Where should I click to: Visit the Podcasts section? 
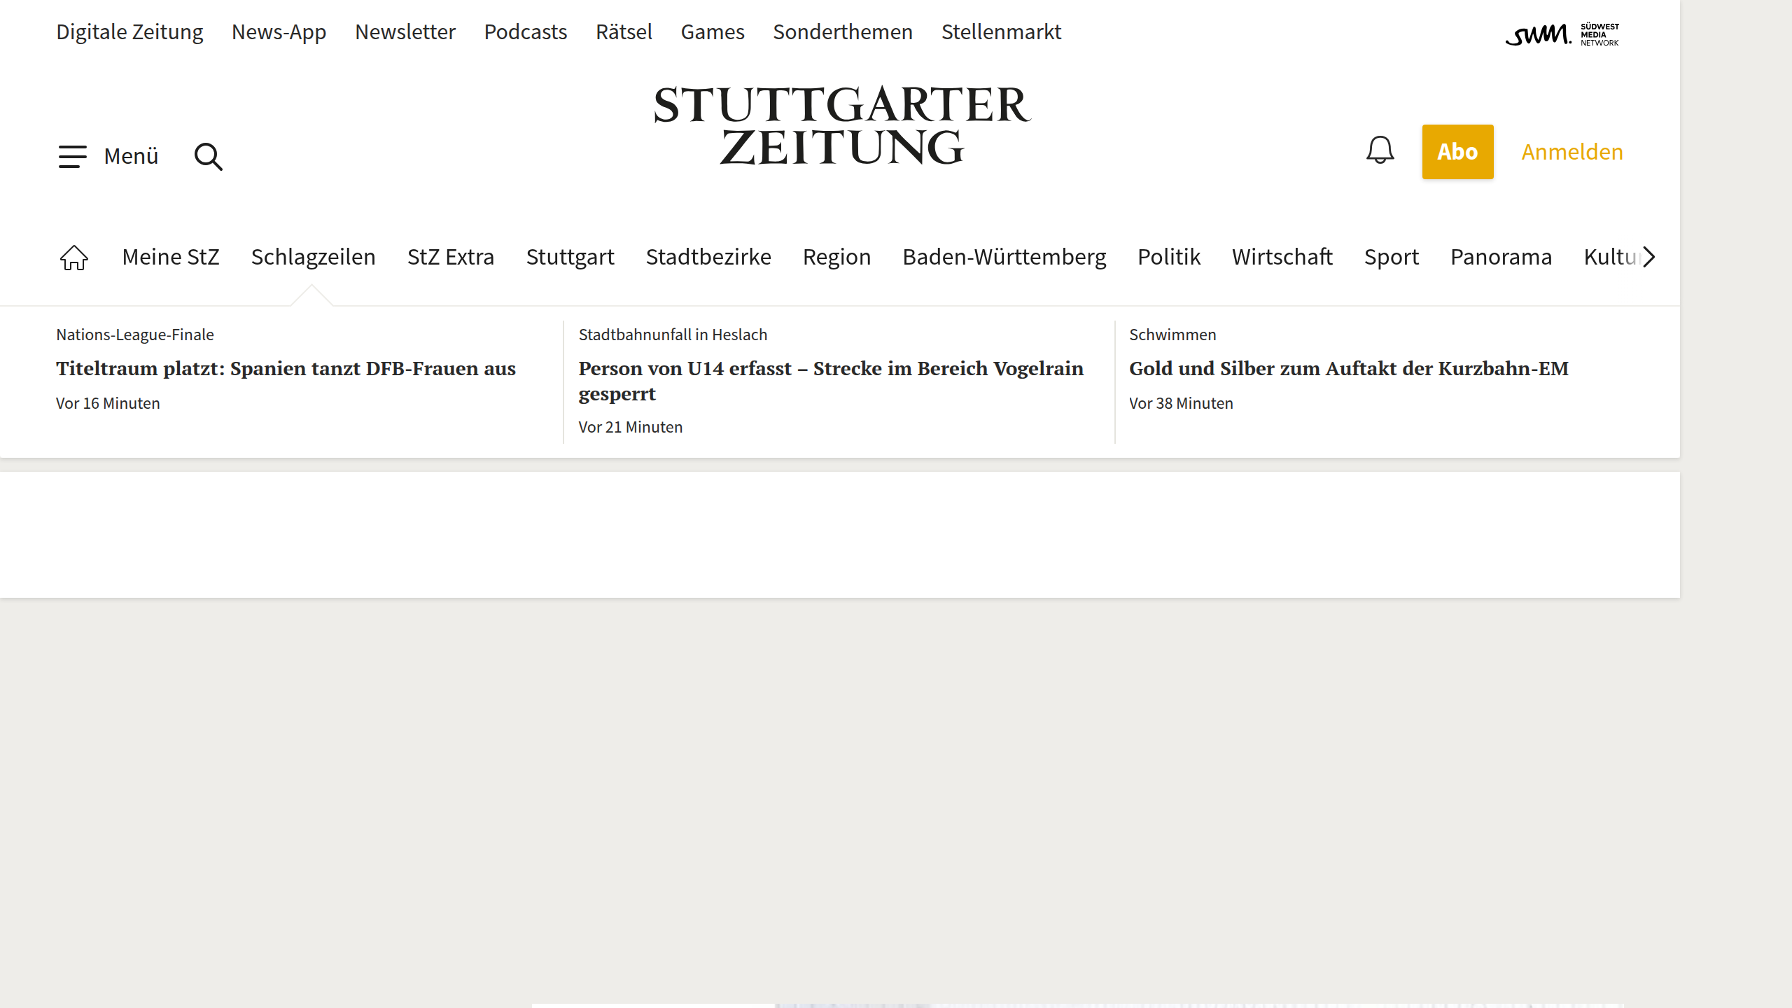(x=526, y=31)
